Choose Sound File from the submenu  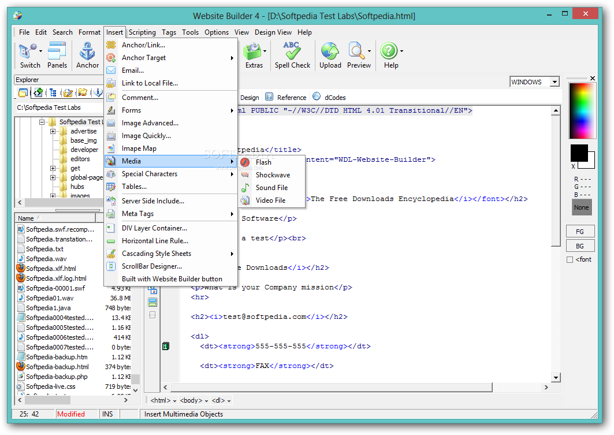tap(271, 188)
